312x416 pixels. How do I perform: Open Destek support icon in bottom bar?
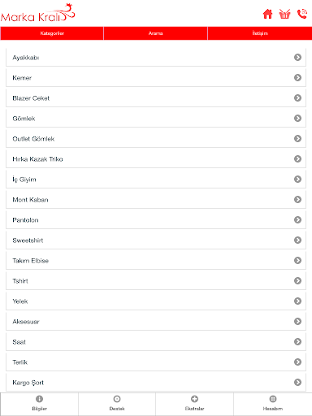click(117, 399)
